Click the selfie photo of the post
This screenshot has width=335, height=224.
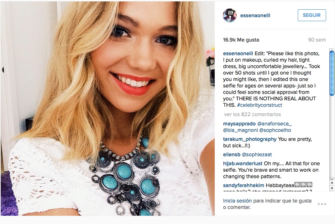tap(108, 109)
